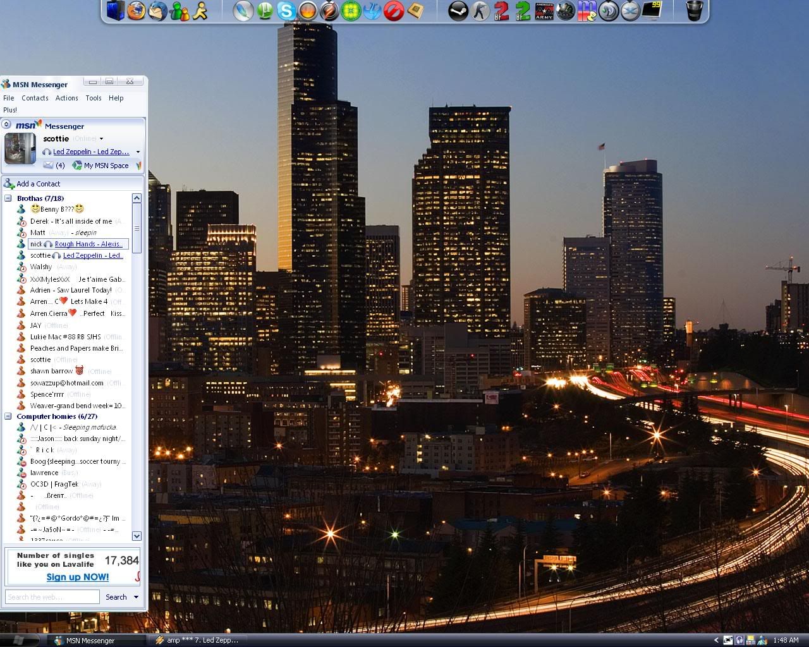Open the Ms. Pac-Man icon in dock
This screenshot has width=809, height=647.
pos(587,11)
